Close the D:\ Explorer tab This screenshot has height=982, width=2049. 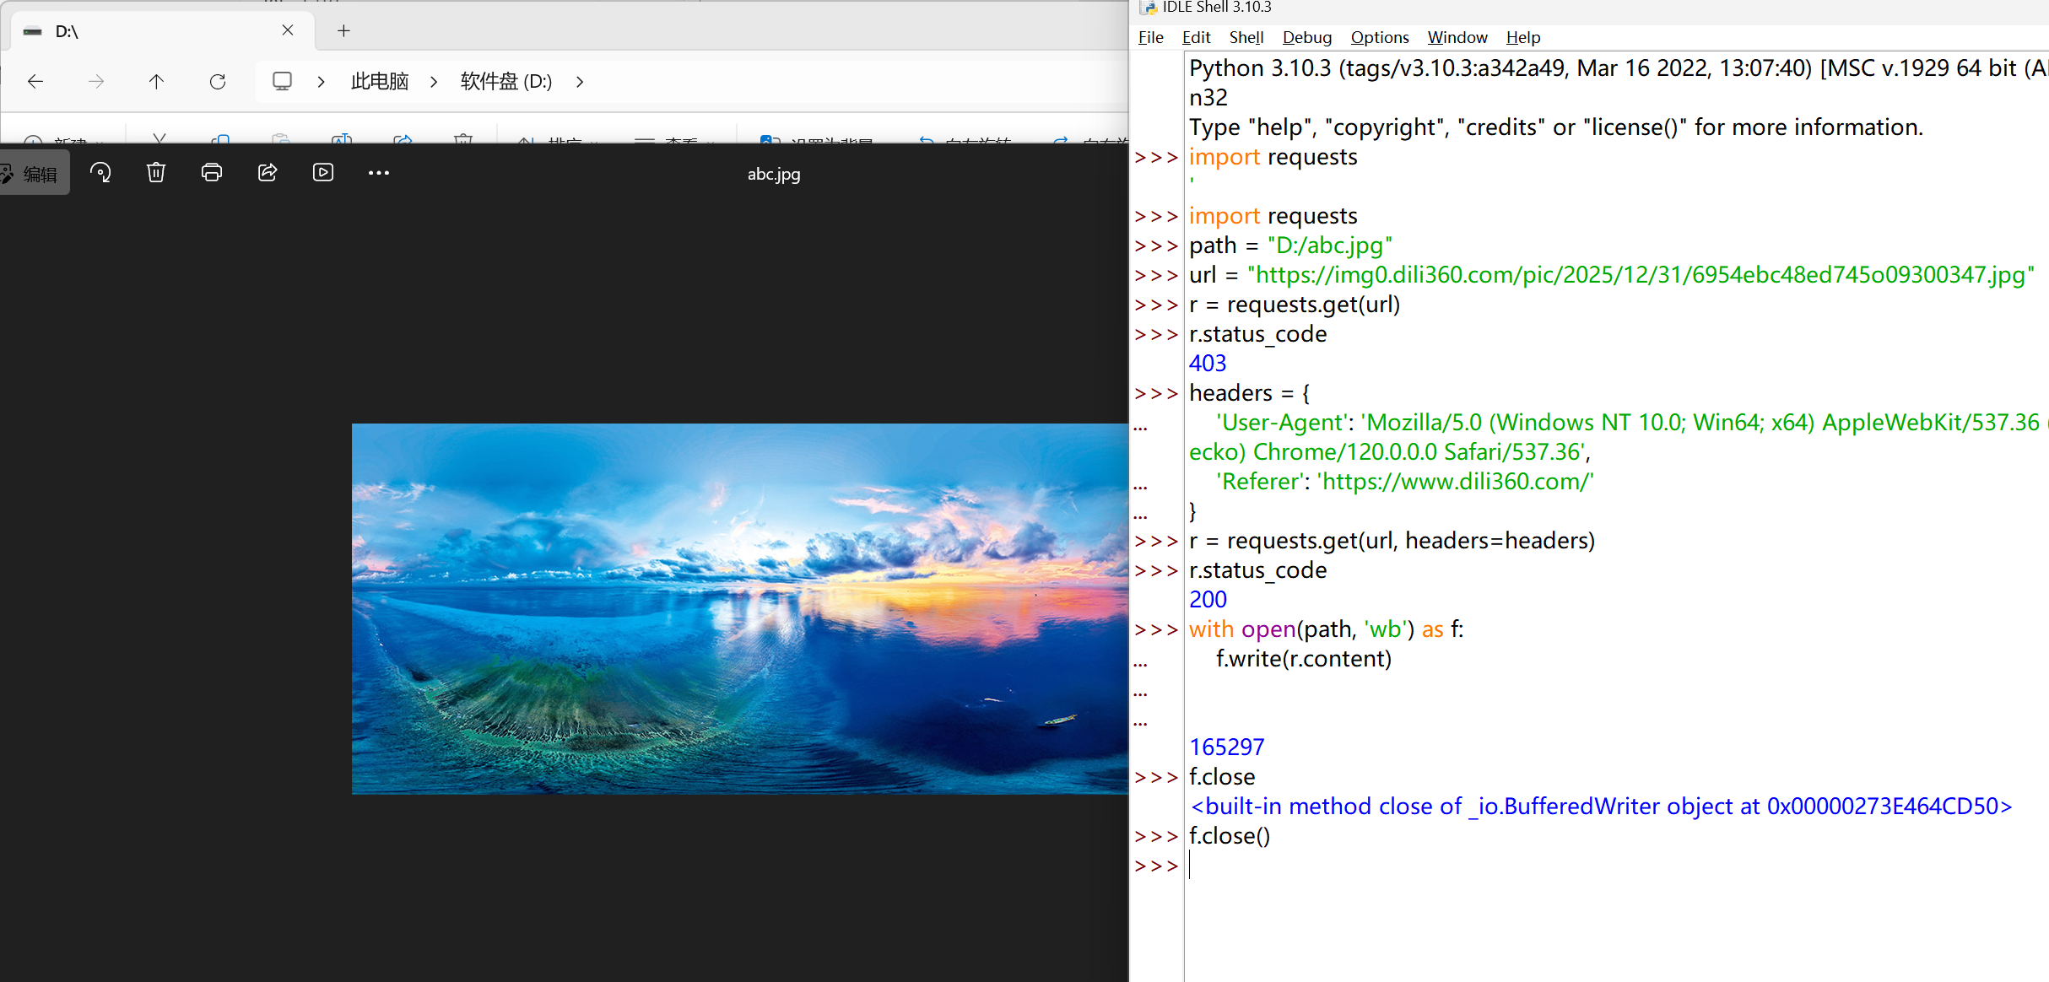coord(288,30)
